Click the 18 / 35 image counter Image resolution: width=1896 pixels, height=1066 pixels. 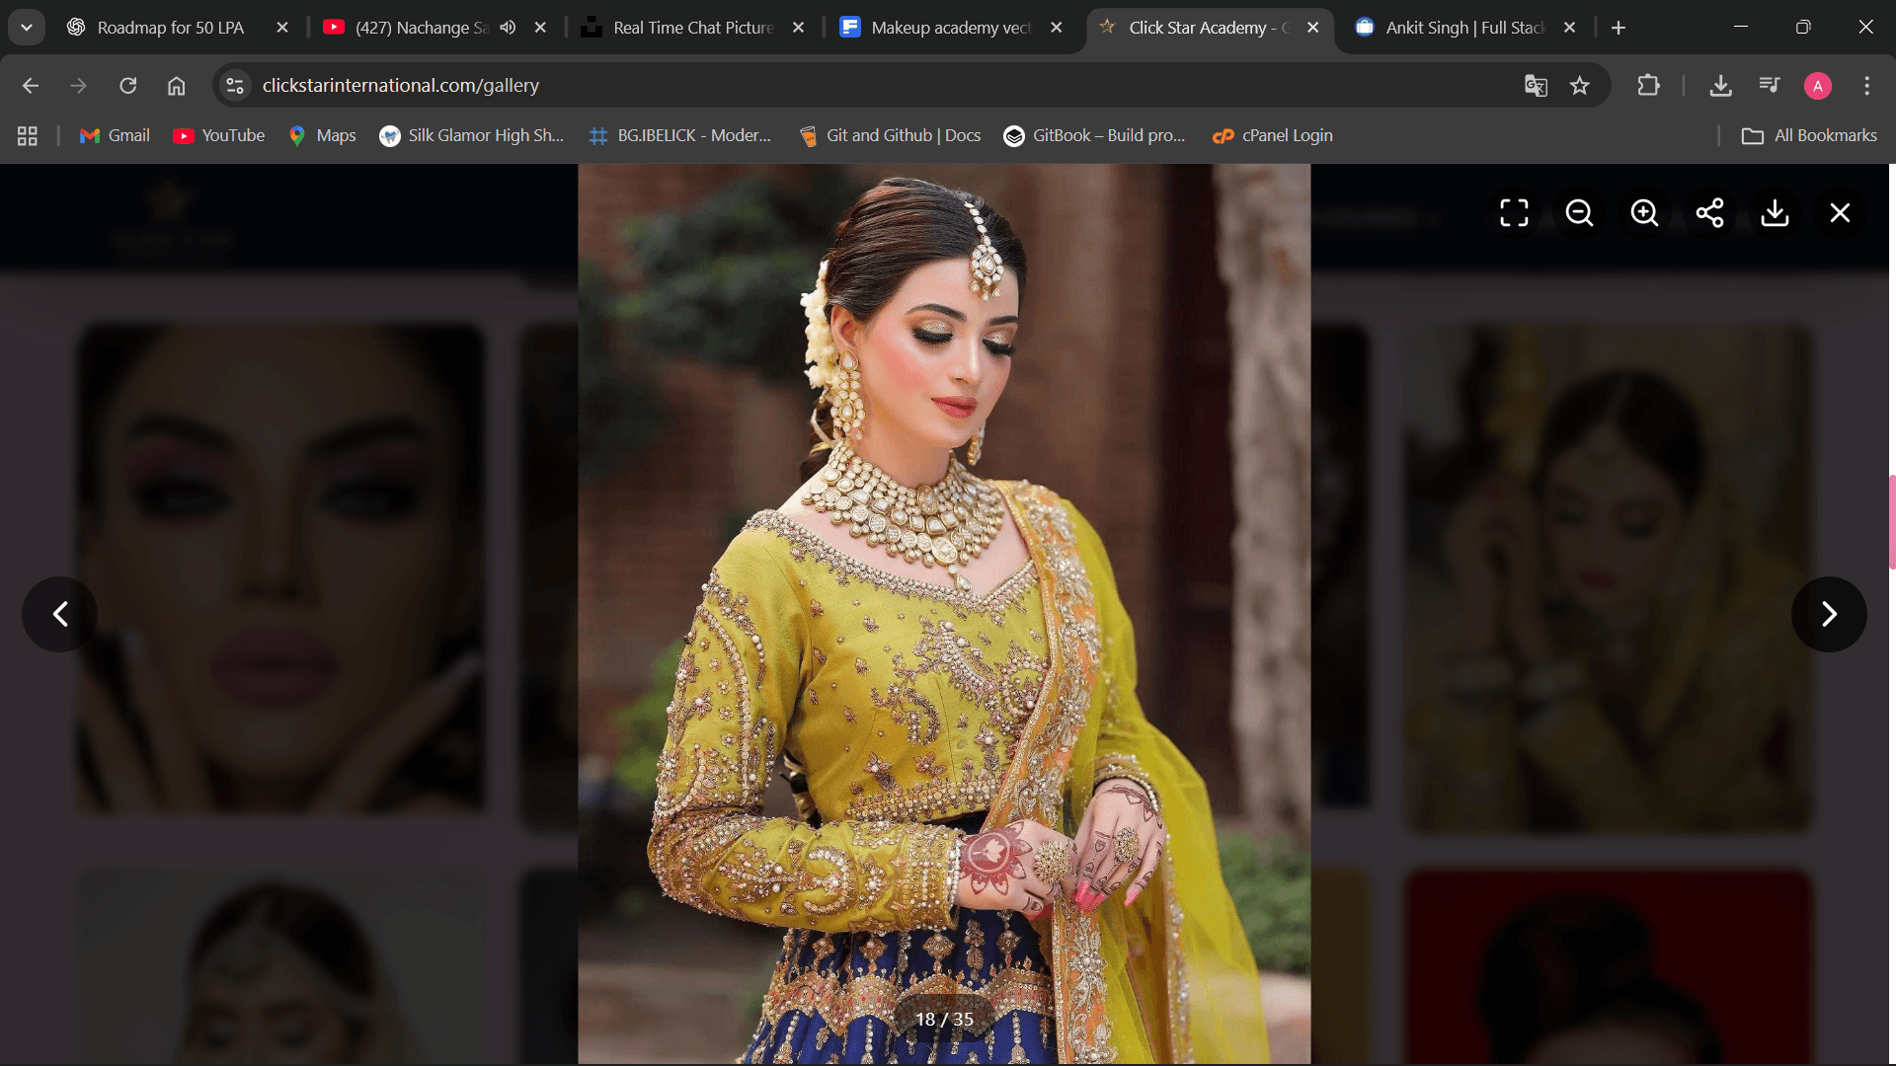click(x=944, y=1019)
